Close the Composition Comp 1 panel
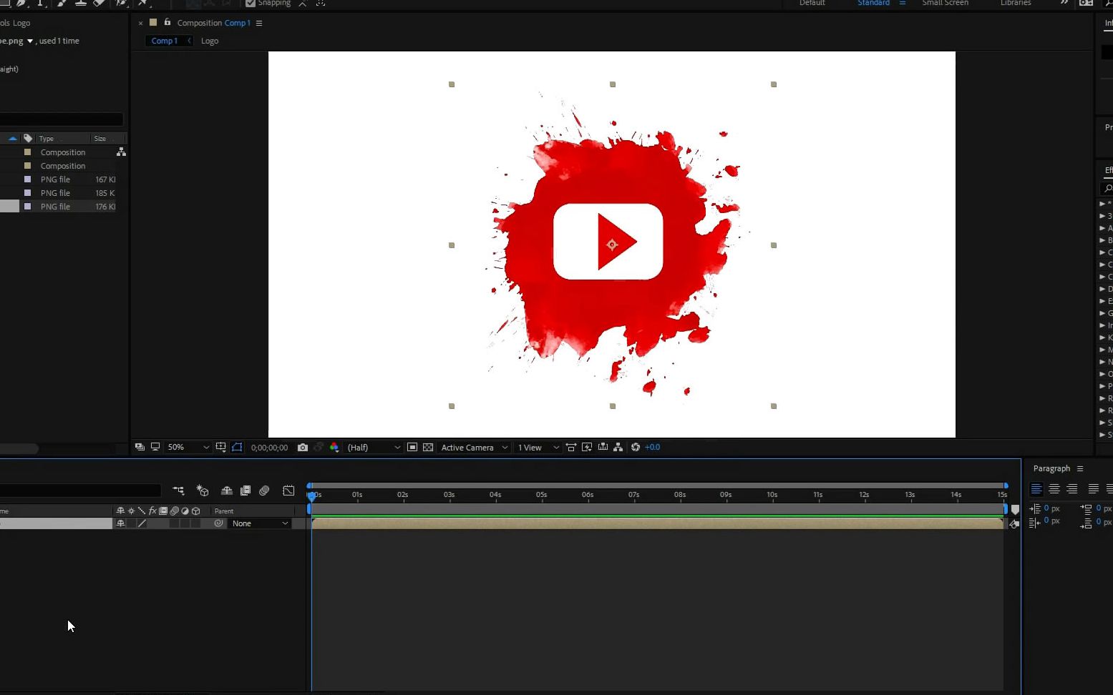This screenshot has width=1113, height=695. [x=140, y=23]
